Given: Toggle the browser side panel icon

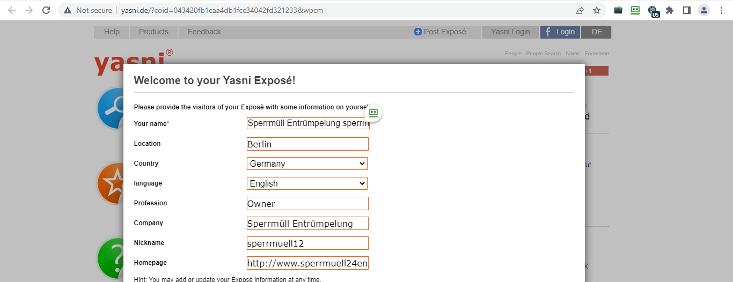Looking at the screenshot, I should coord(686,10).
